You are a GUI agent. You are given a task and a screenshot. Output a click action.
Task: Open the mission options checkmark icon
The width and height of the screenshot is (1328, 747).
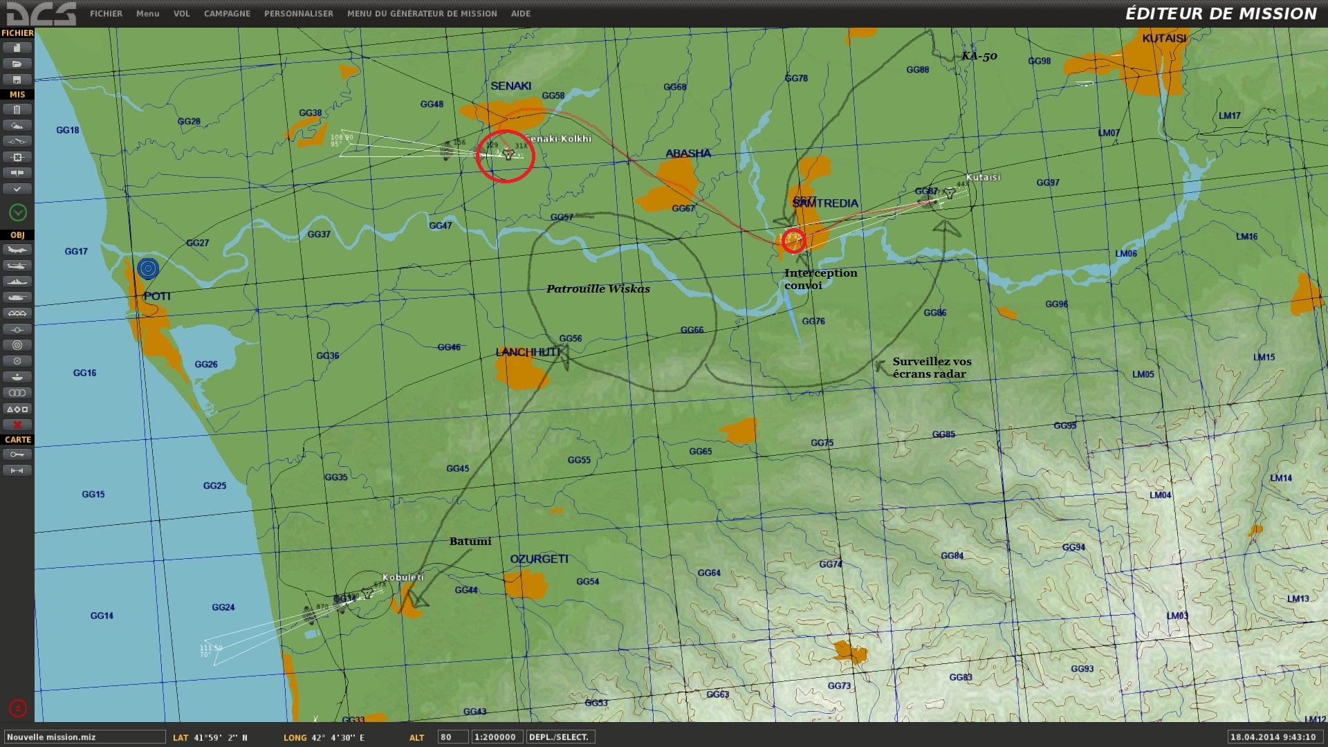pyautogui.click(x=17, y=189)
